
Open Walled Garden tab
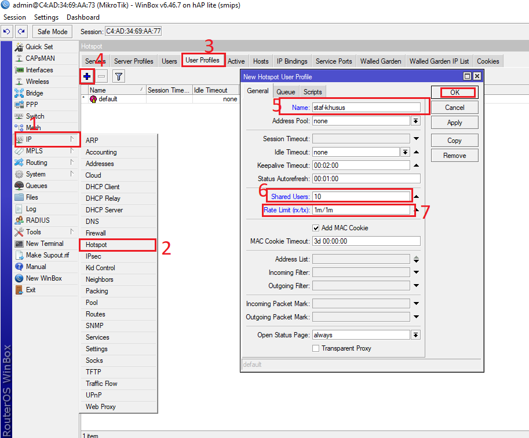click(x=381, y=61)
